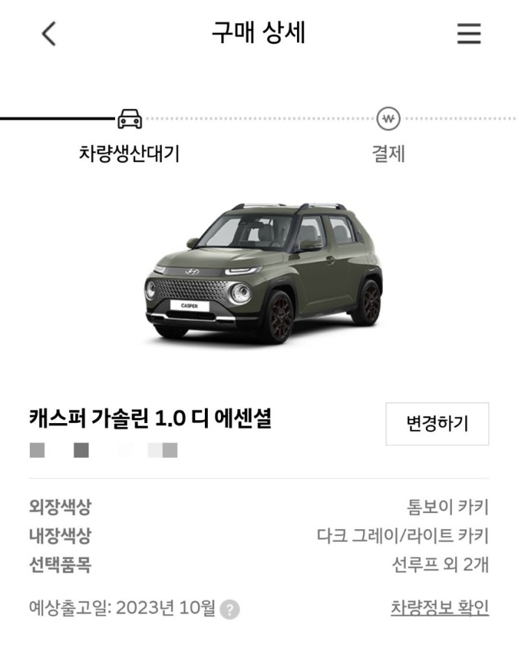Click the 캐스퍼 가솔린 1.0 디 에센셜 title
518x645 pixels.
tap(151, 418)
